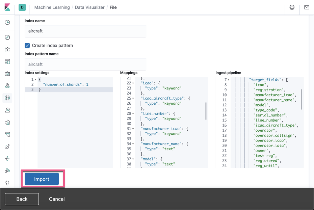Open APM icon in sidebar
This screenshot has width=314, height=210.
[7, 134]
